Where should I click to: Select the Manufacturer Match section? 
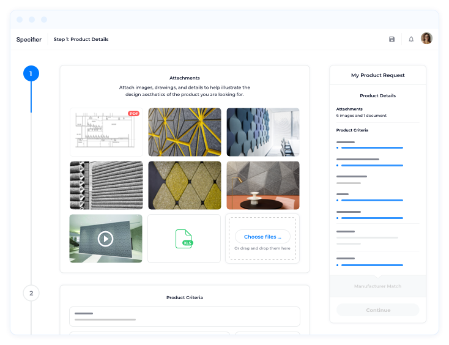pos(377,286)
